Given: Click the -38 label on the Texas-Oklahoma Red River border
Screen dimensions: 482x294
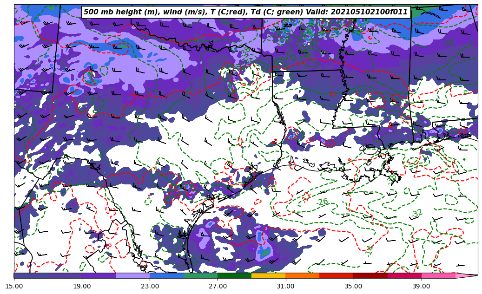Looking at the screenshot, I should pyautogui.click(x=244, y=51).
